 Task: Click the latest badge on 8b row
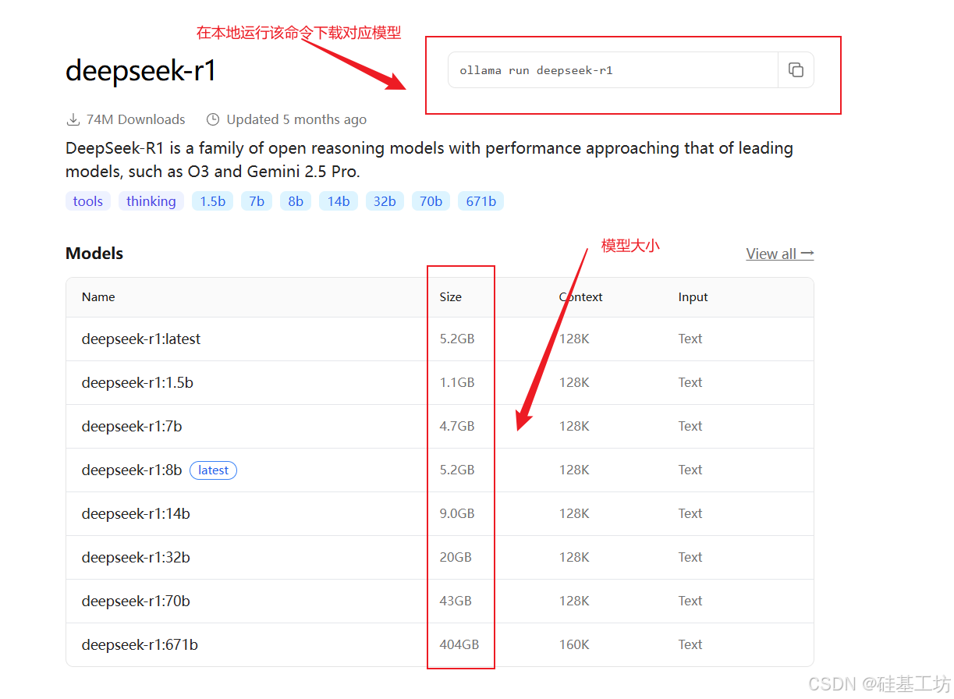[x=213, y=470]
